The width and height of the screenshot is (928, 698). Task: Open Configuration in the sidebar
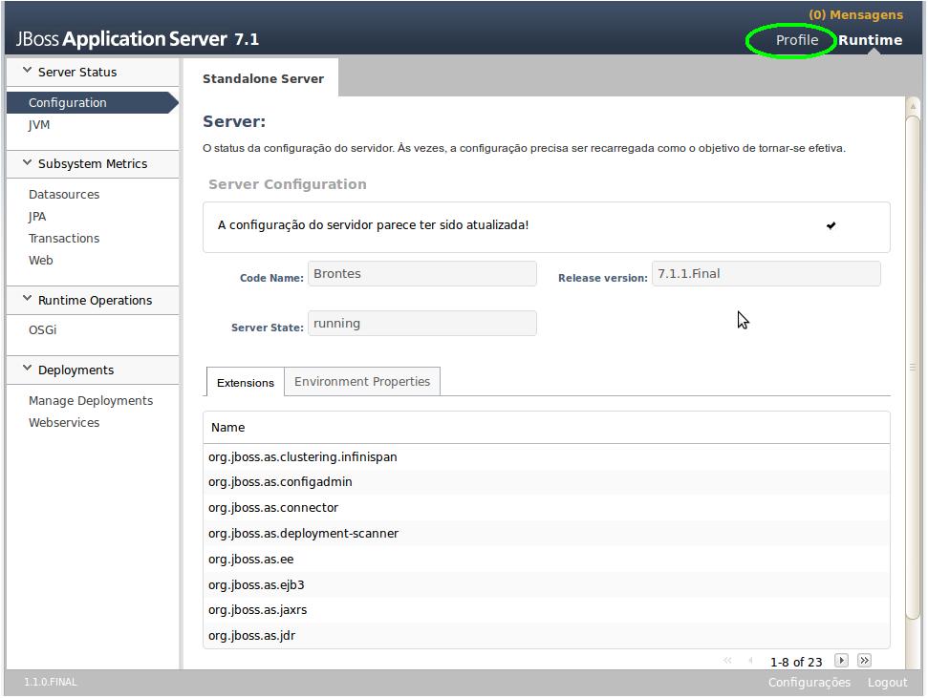coord(92,102)
